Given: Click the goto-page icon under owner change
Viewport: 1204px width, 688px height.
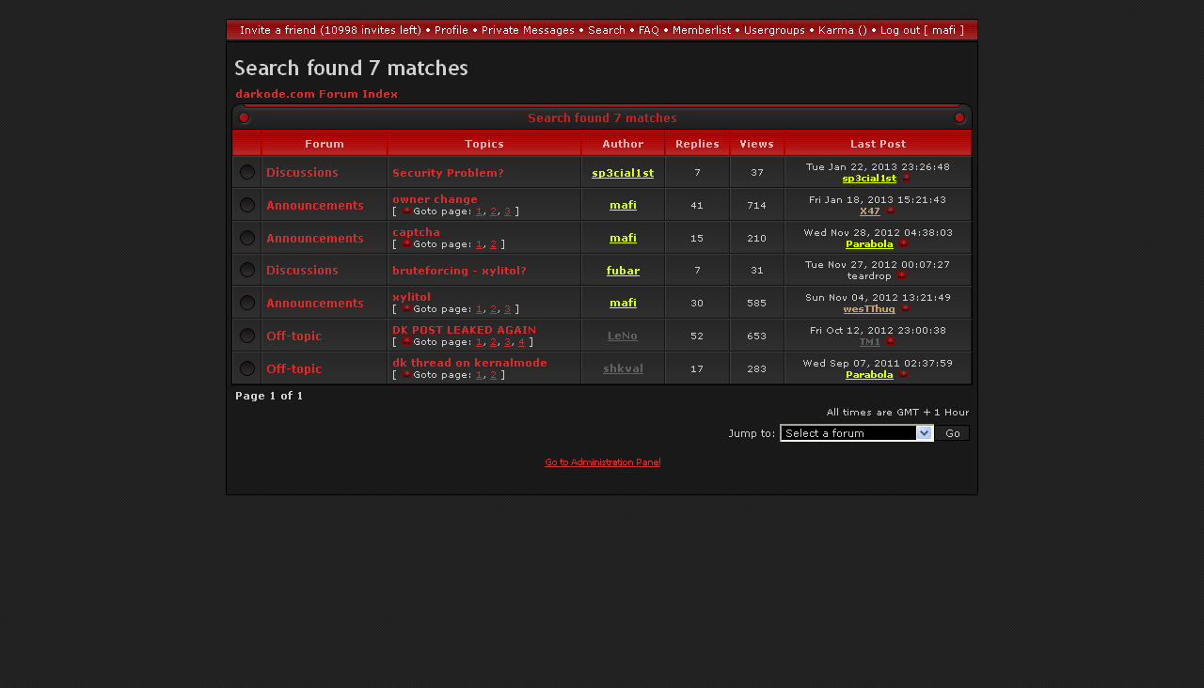Looking at the screenshot, I should click(x=406, y=211).
